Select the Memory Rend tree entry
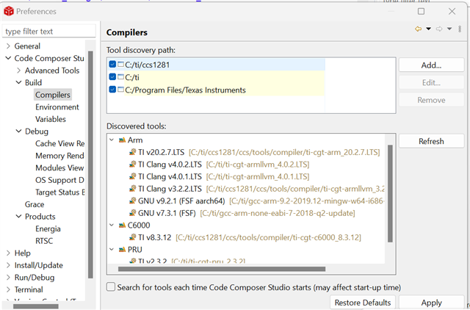Viewport: 470px width, 310px height. click(59, 156)
